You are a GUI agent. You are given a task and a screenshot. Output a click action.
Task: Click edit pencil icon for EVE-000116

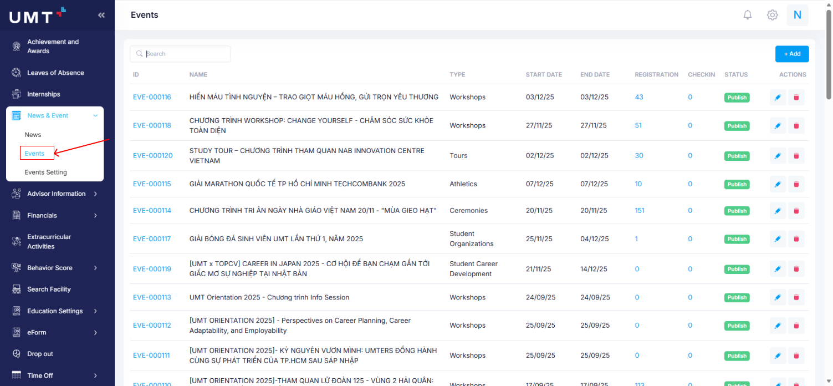(778, 98)
